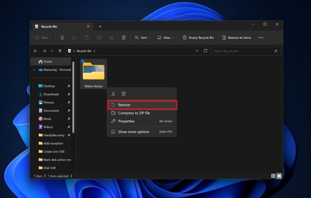Click the scissors icon in the context menu
Viewport: 311px width, 198px height.
point(113,94)
